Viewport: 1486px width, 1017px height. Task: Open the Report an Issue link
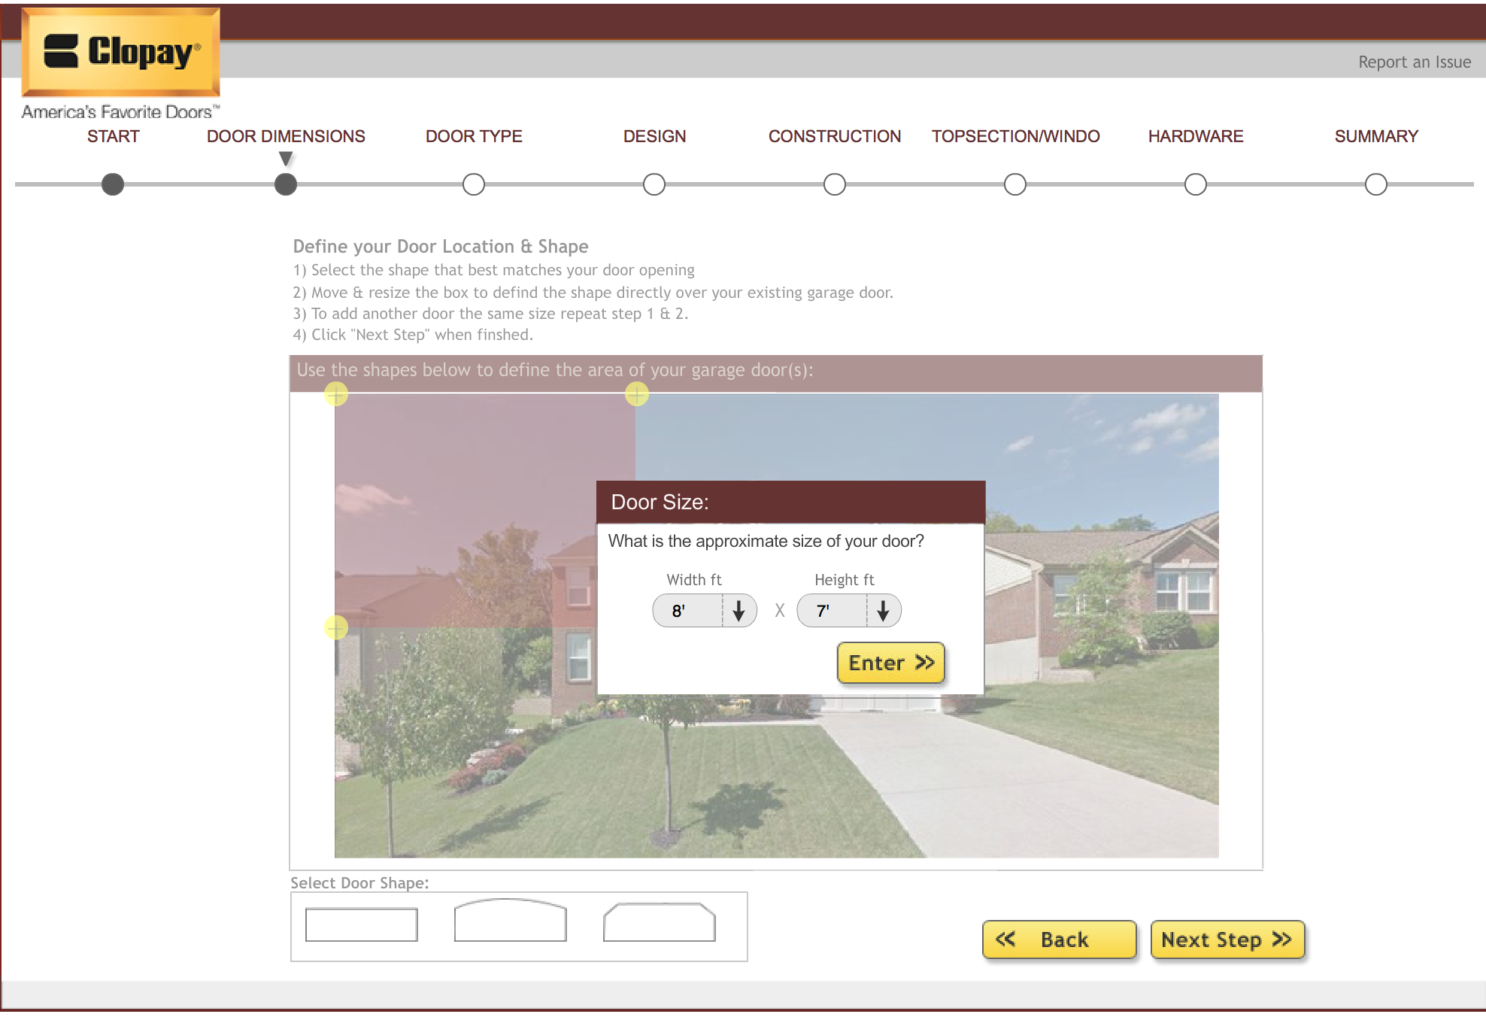coord(1415,62)
